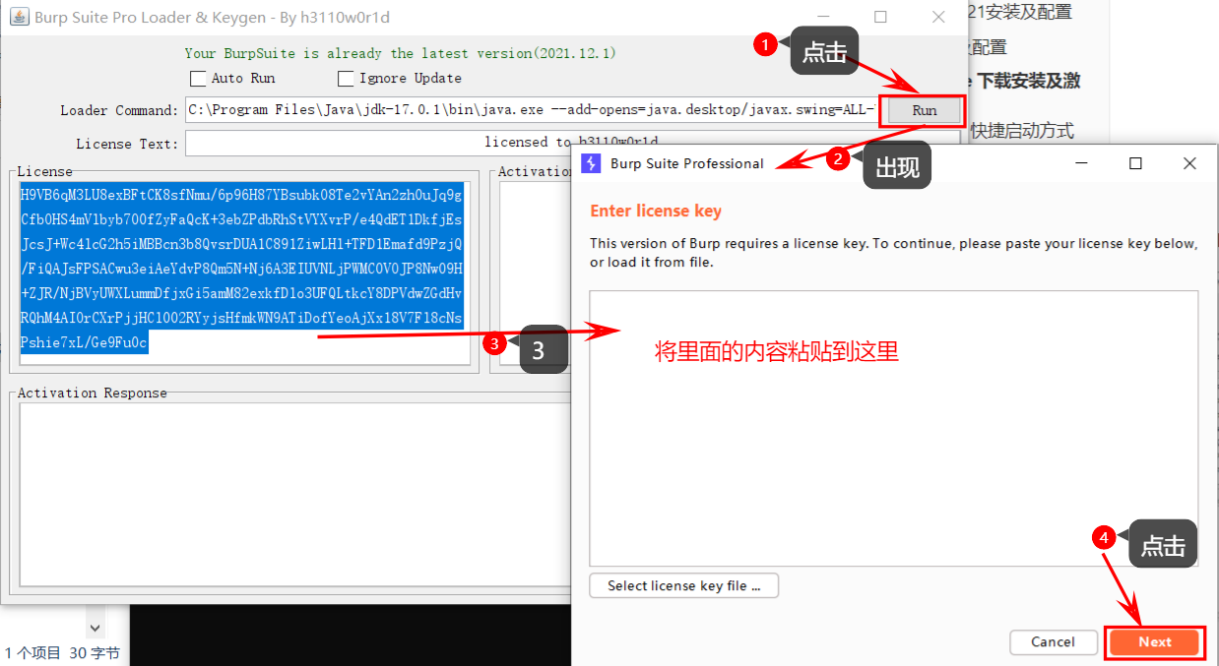Maximize the Loader & Keygen window
This screenshot has height=666, width=1219.
tap(880, 17)
